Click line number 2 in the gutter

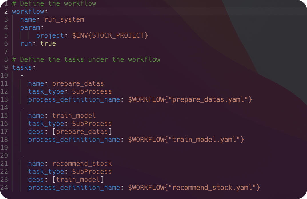6,11
